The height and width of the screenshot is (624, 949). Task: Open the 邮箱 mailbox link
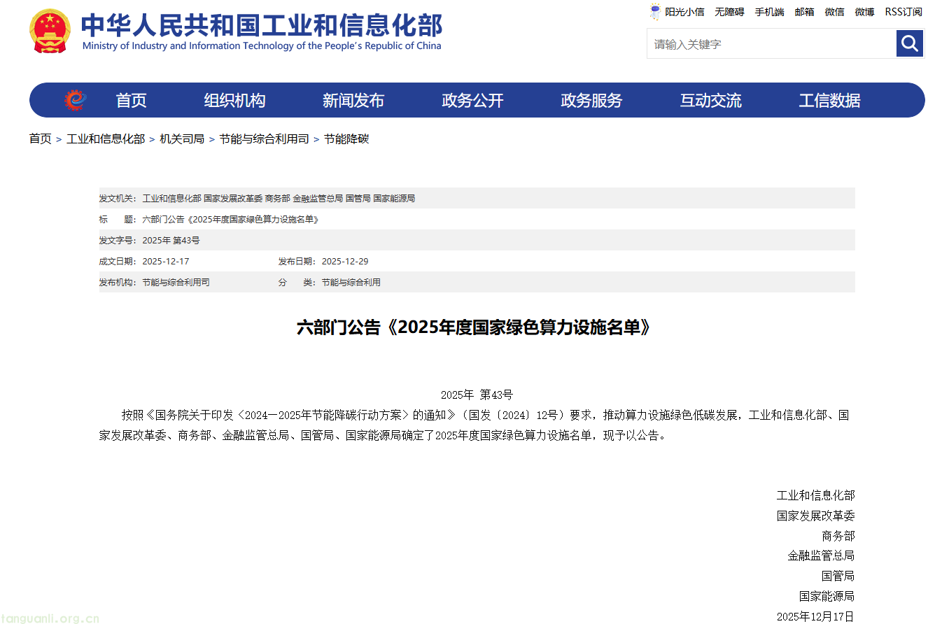[804, 12]
